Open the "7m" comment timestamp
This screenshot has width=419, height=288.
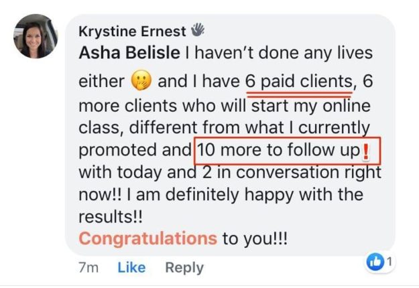tap(88, 268)
